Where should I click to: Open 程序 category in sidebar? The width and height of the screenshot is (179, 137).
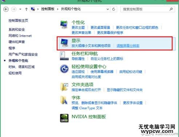(x=12, y=48)
